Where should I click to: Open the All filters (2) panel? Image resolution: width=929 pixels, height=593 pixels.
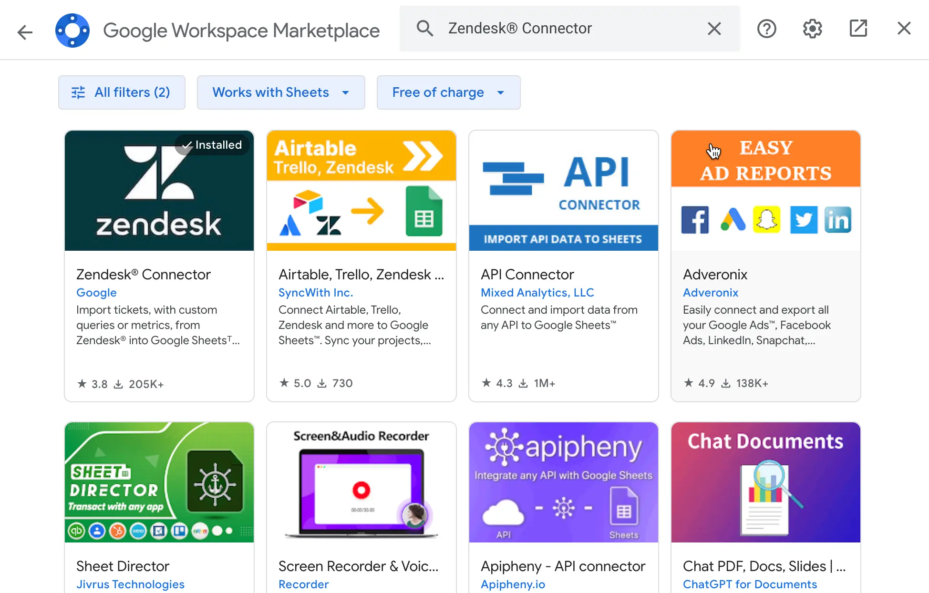pyautogui.click(x=122, y=92)
